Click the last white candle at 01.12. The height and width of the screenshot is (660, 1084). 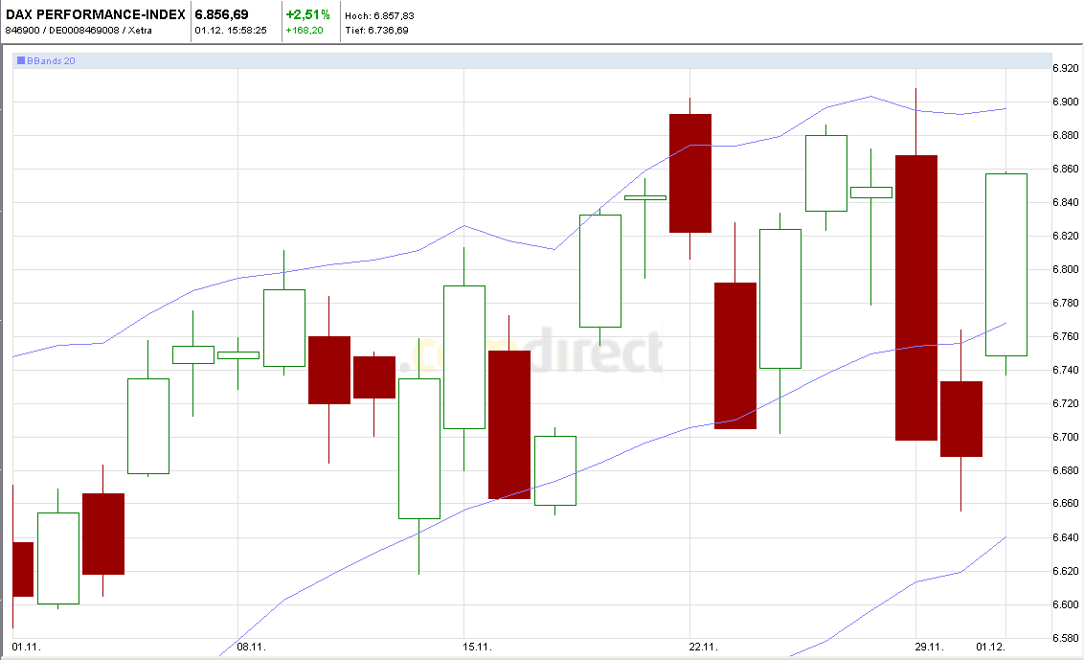pos(1005,264)
